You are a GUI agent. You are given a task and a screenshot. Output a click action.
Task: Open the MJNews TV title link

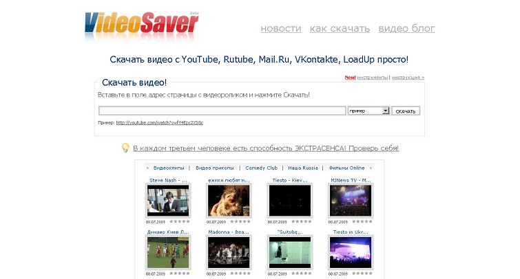coord(351,180)
